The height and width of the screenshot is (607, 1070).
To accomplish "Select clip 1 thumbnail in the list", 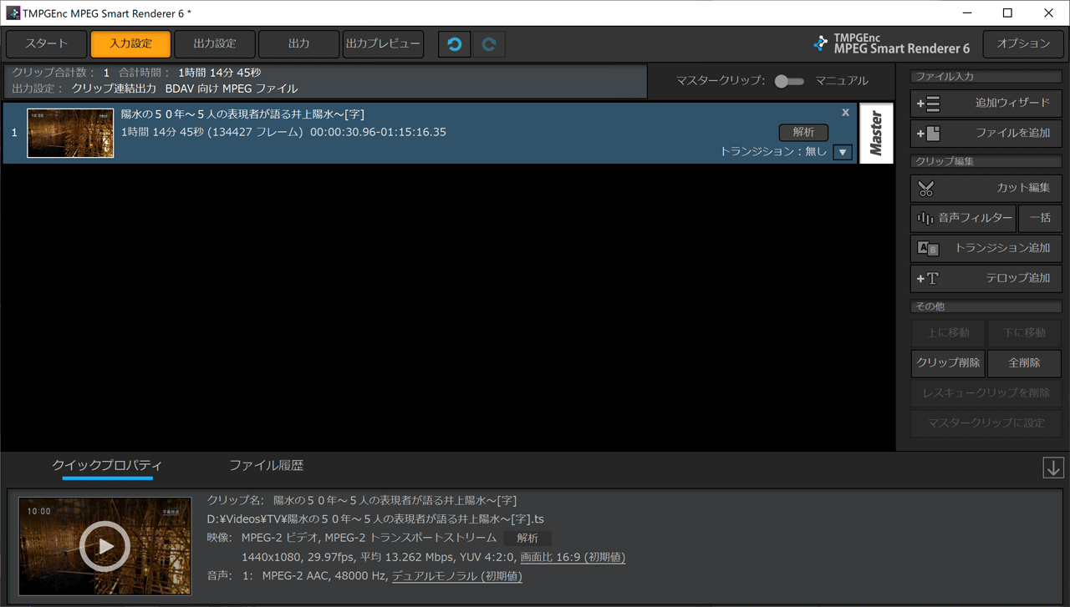I will point(70,133).
